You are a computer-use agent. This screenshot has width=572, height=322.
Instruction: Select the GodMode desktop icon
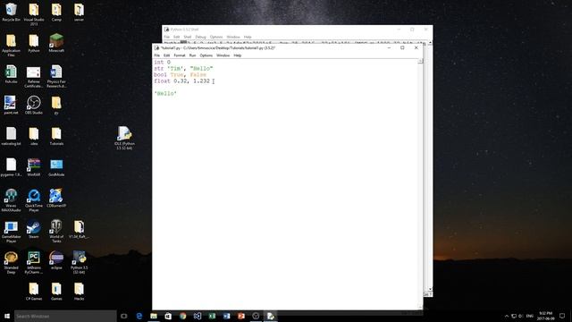tap(56, 167)
